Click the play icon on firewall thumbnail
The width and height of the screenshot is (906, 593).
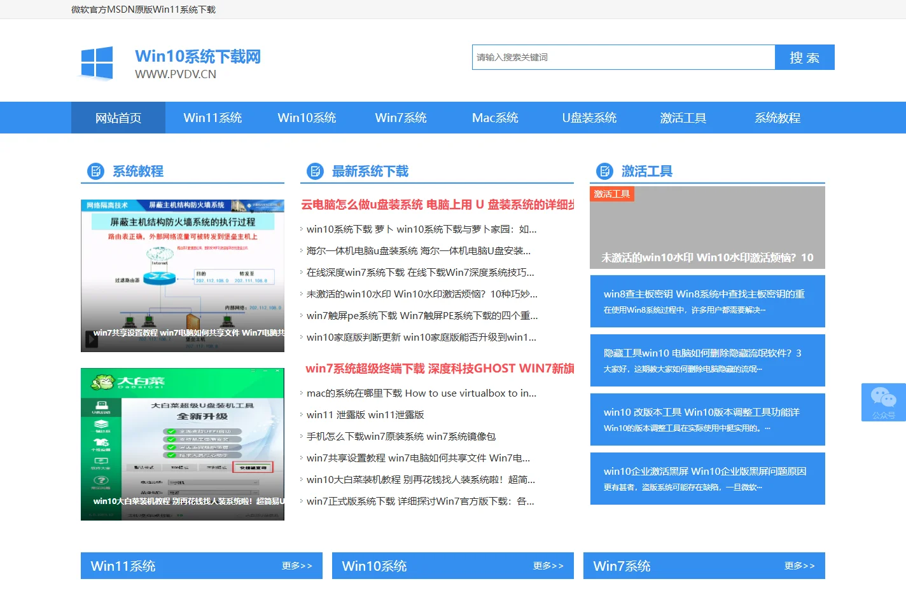pos(92,340)
